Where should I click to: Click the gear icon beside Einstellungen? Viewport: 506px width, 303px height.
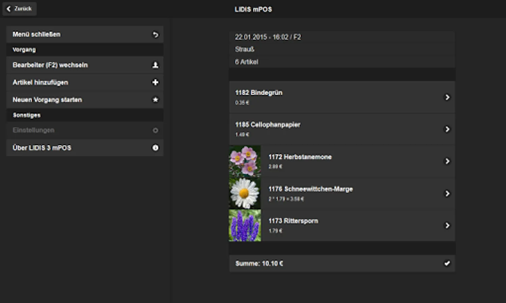pyautogui.click(x=155, y=130)
